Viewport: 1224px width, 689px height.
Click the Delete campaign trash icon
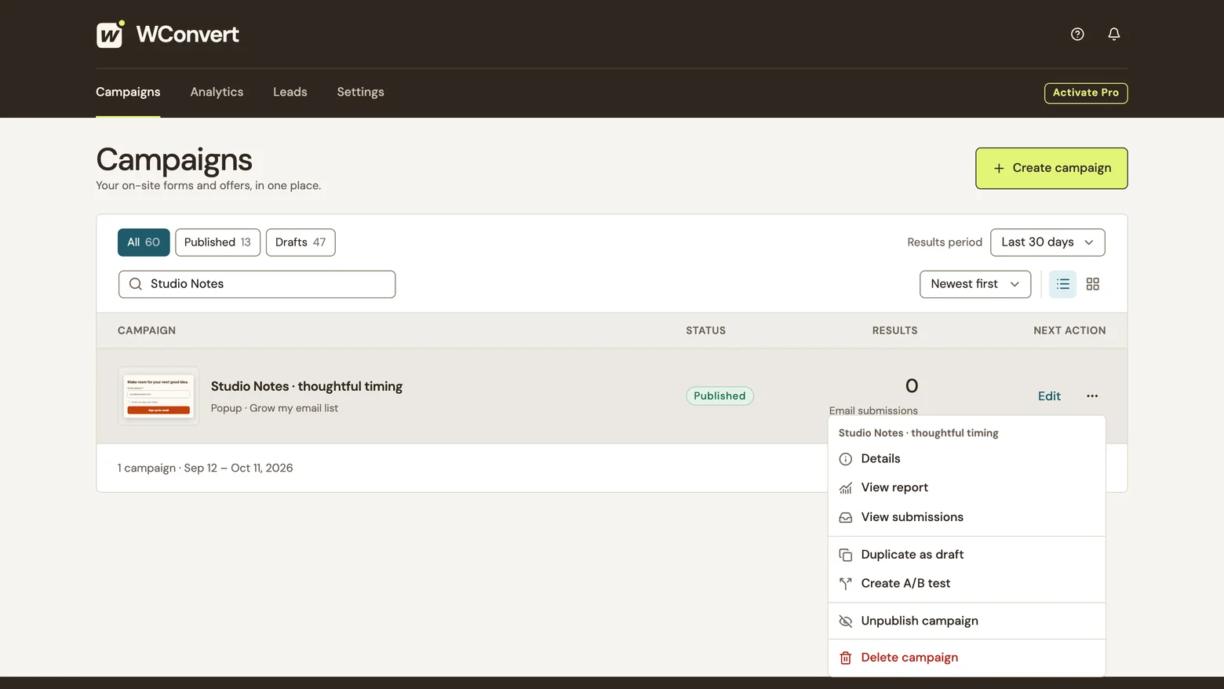point(845,658)
